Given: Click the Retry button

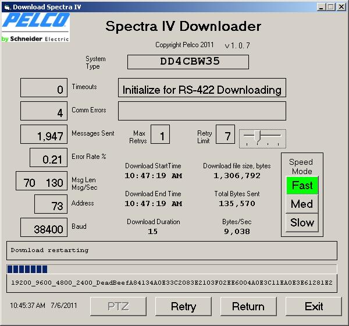Looking at the screenshot, I should [x=183, y=306].
